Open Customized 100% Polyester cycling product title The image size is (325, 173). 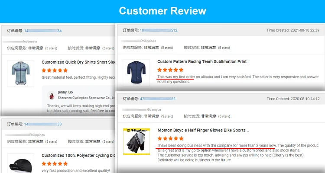(x=78, y=155)
